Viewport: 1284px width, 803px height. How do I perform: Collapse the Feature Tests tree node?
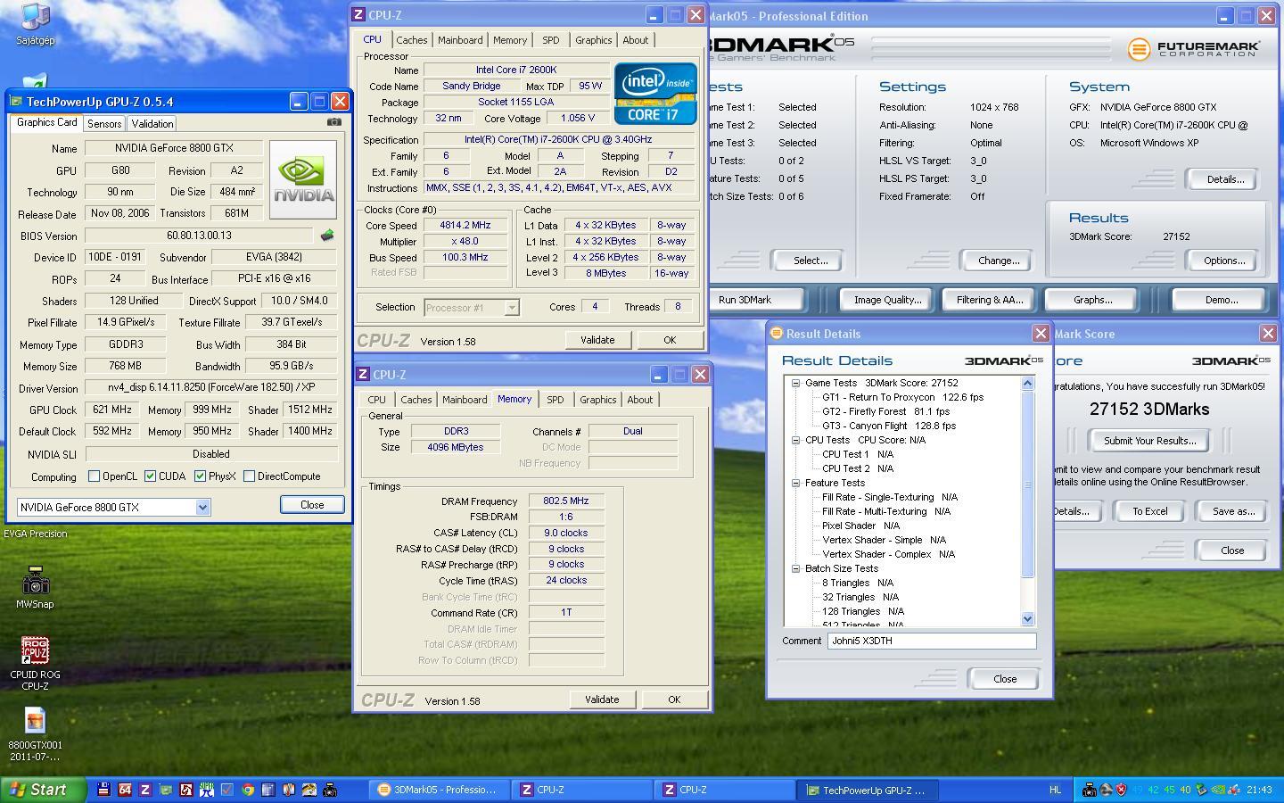click(795, 483)
